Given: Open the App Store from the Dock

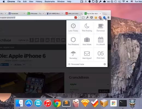Looking at the screenshot, I should pyautogui.click(x=29, y=103).
